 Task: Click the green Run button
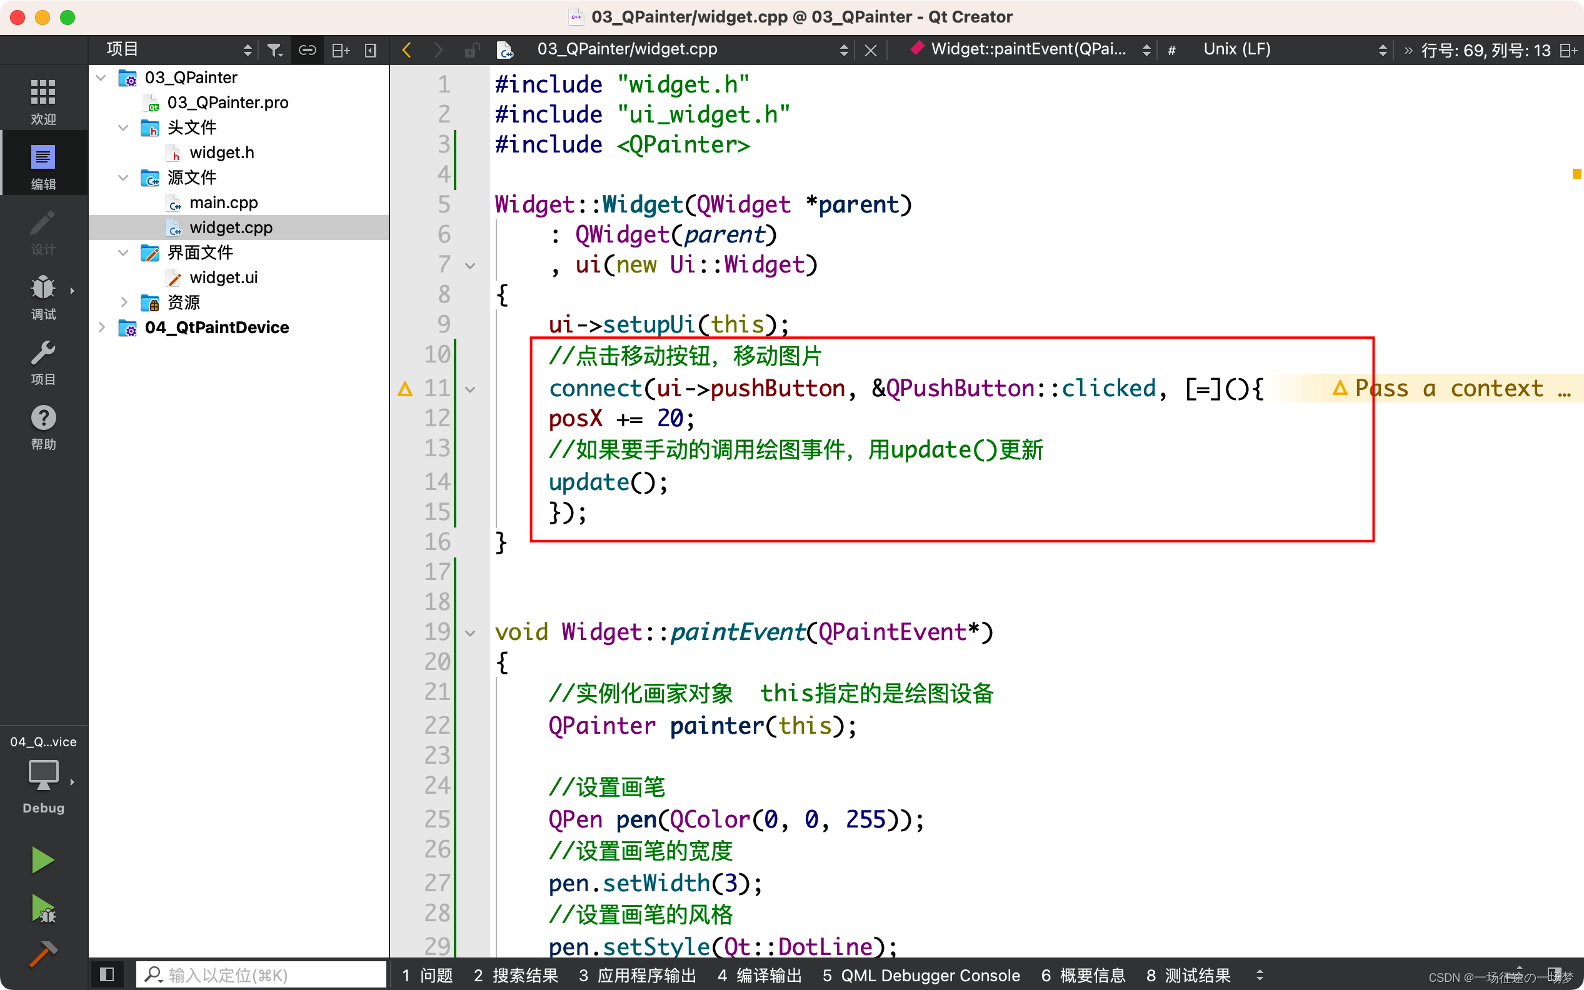pos(43,861)
